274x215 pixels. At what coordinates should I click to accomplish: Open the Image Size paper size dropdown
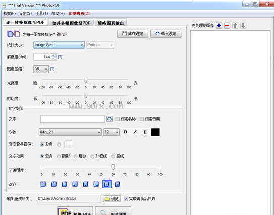(x=59, y=45)
